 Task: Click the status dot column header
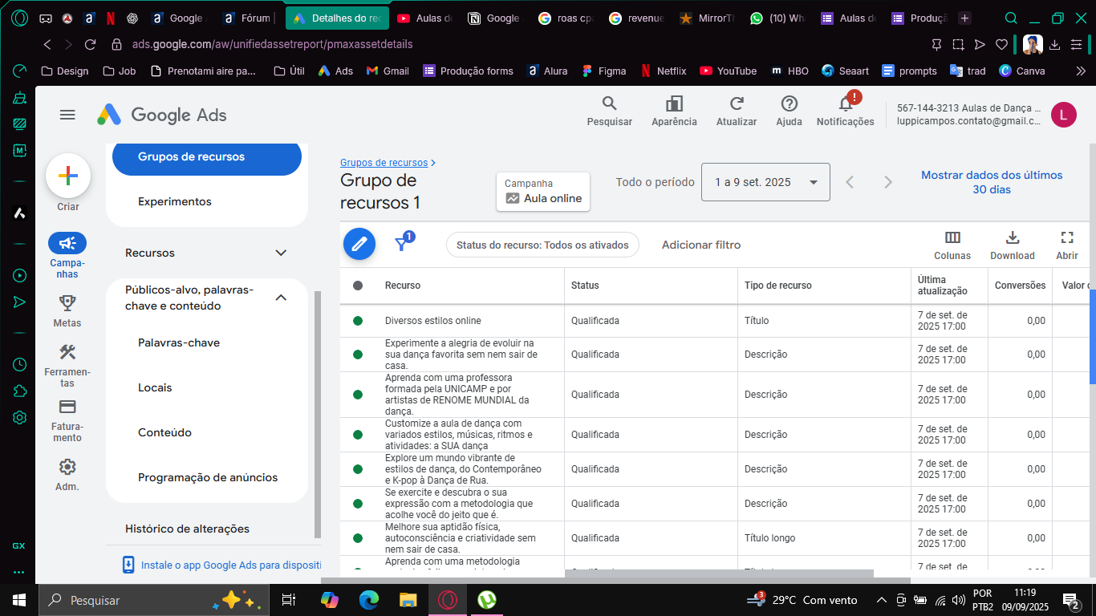point(358,286)
